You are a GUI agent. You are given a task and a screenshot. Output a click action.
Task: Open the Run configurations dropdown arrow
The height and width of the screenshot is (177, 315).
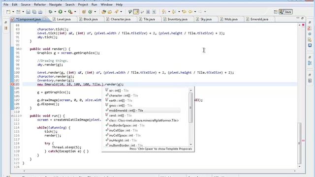pyautogui.click(x=65, y=12)
